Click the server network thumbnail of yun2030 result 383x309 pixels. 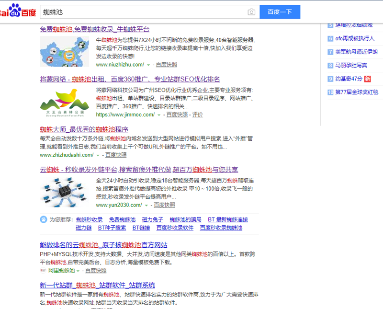coord(65,192)
